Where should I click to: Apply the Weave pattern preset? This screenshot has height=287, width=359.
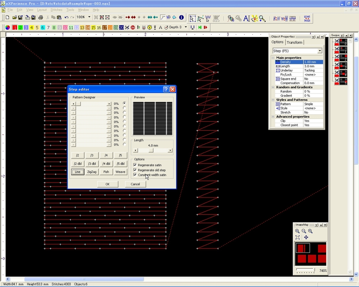[120, 172]
